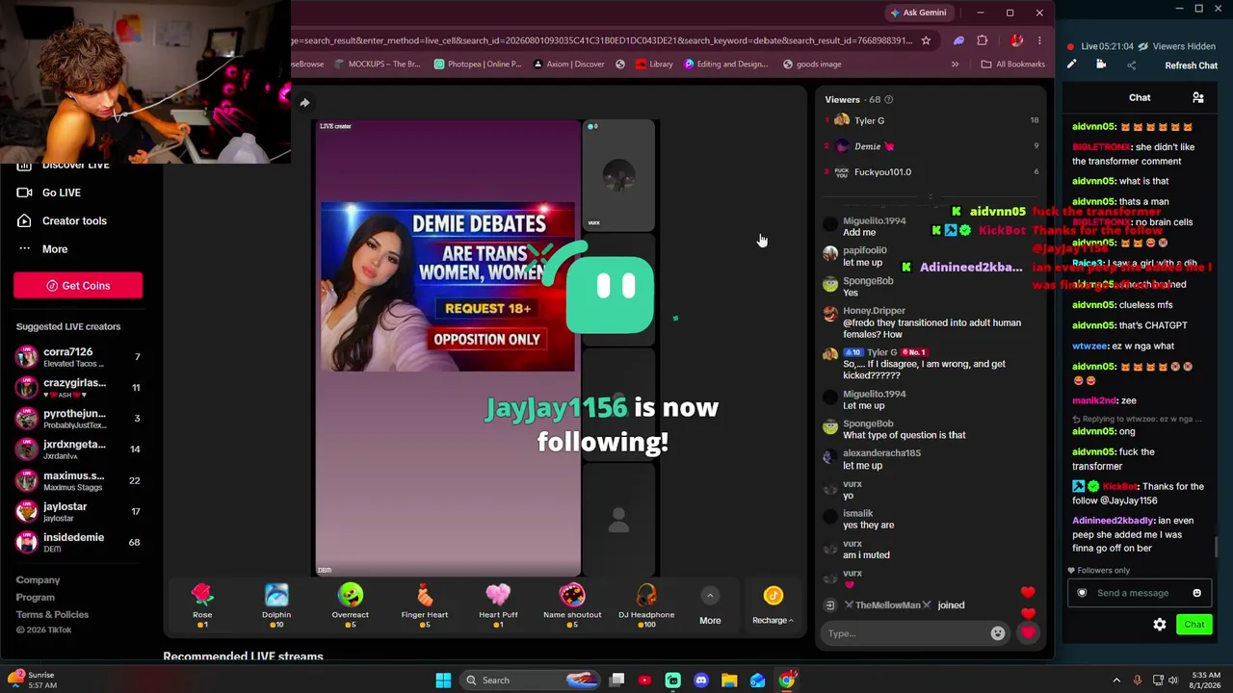Open the Windows Start menu

[443, 680]
